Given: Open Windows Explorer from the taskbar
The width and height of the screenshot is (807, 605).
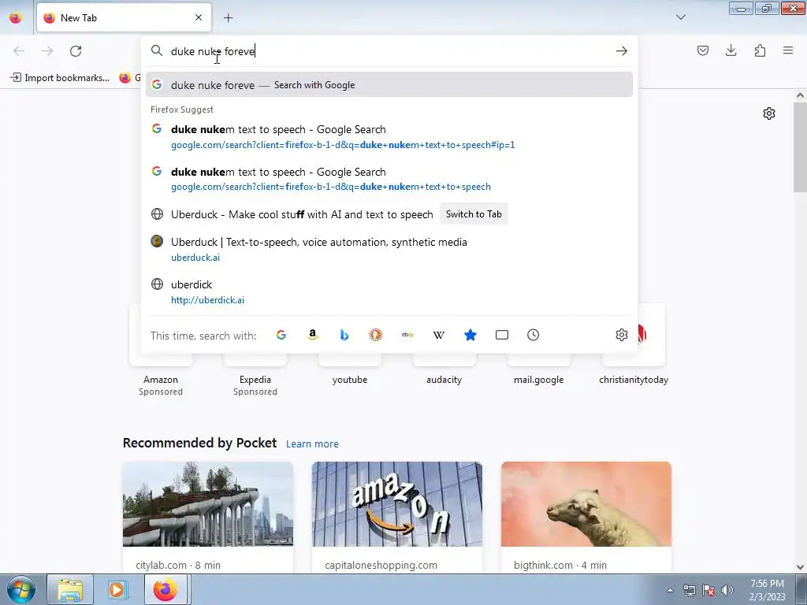Looking at the screenshot, I should (70, 589).
